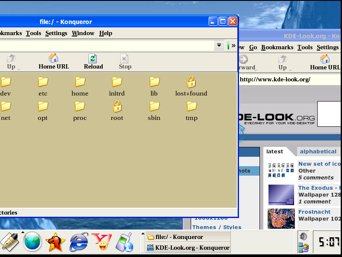Launch the dragon star panel icon
342x257 pixels.
[x=56, y=242]
